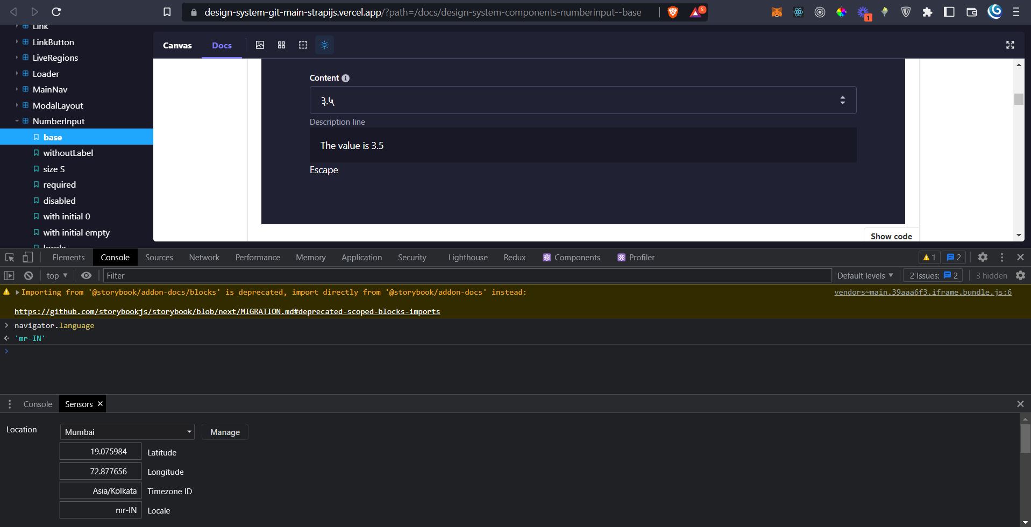
Task: Toggle the backgrounds image icon in Storybook toolbar
Action: point(260,45)
